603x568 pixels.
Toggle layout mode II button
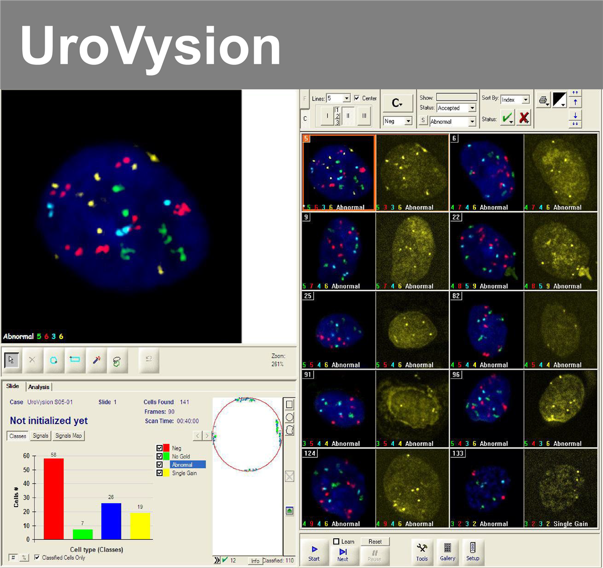[x=348, y=116]
